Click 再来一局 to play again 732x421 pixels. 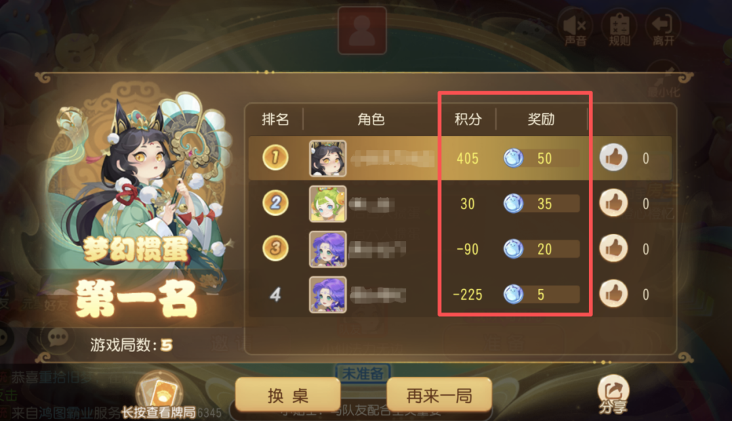(x=439, y=395)
